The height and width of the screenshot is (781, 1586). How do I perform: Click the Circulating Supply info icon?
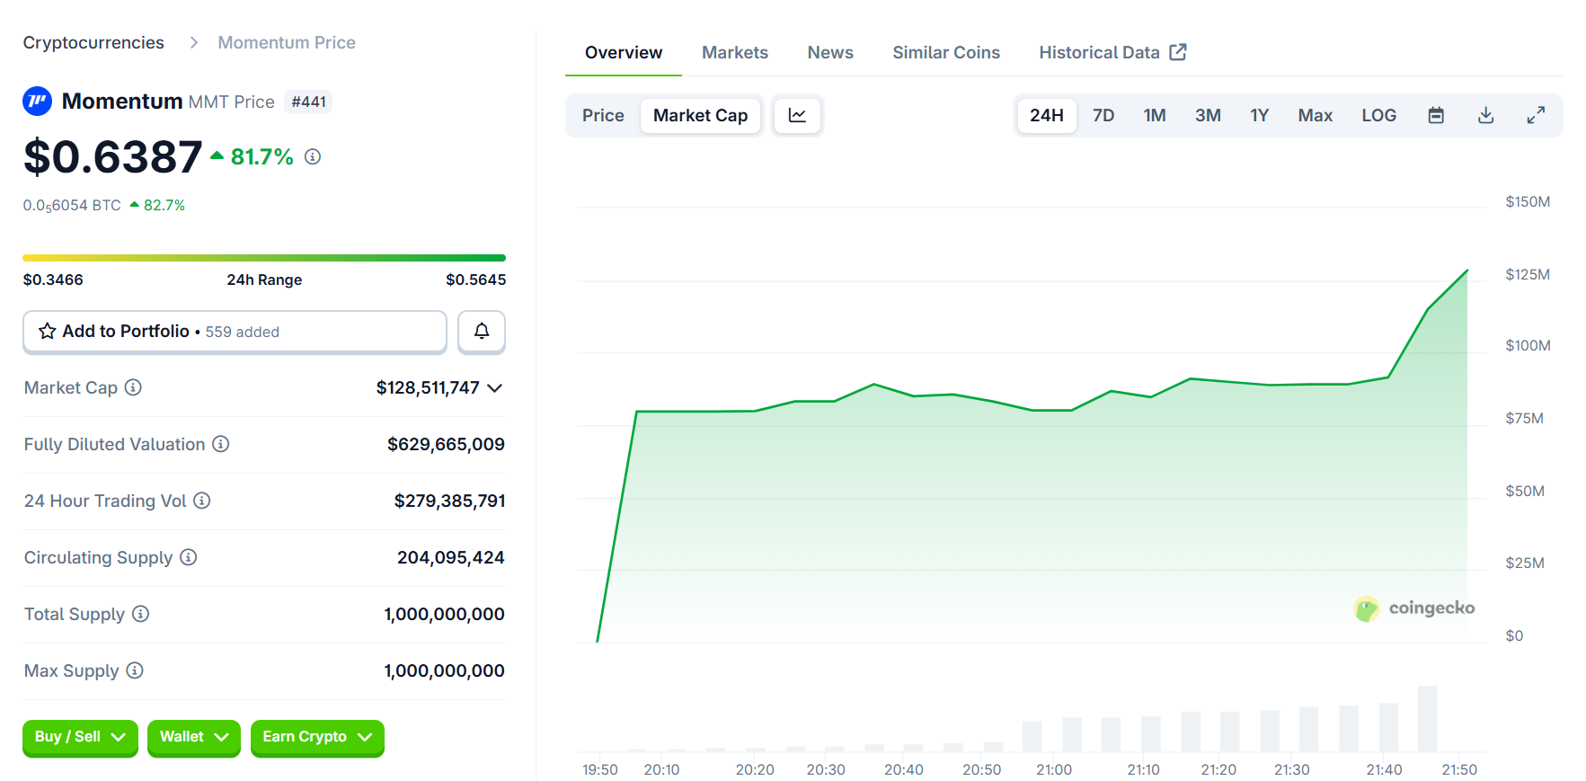pos(189,557)
